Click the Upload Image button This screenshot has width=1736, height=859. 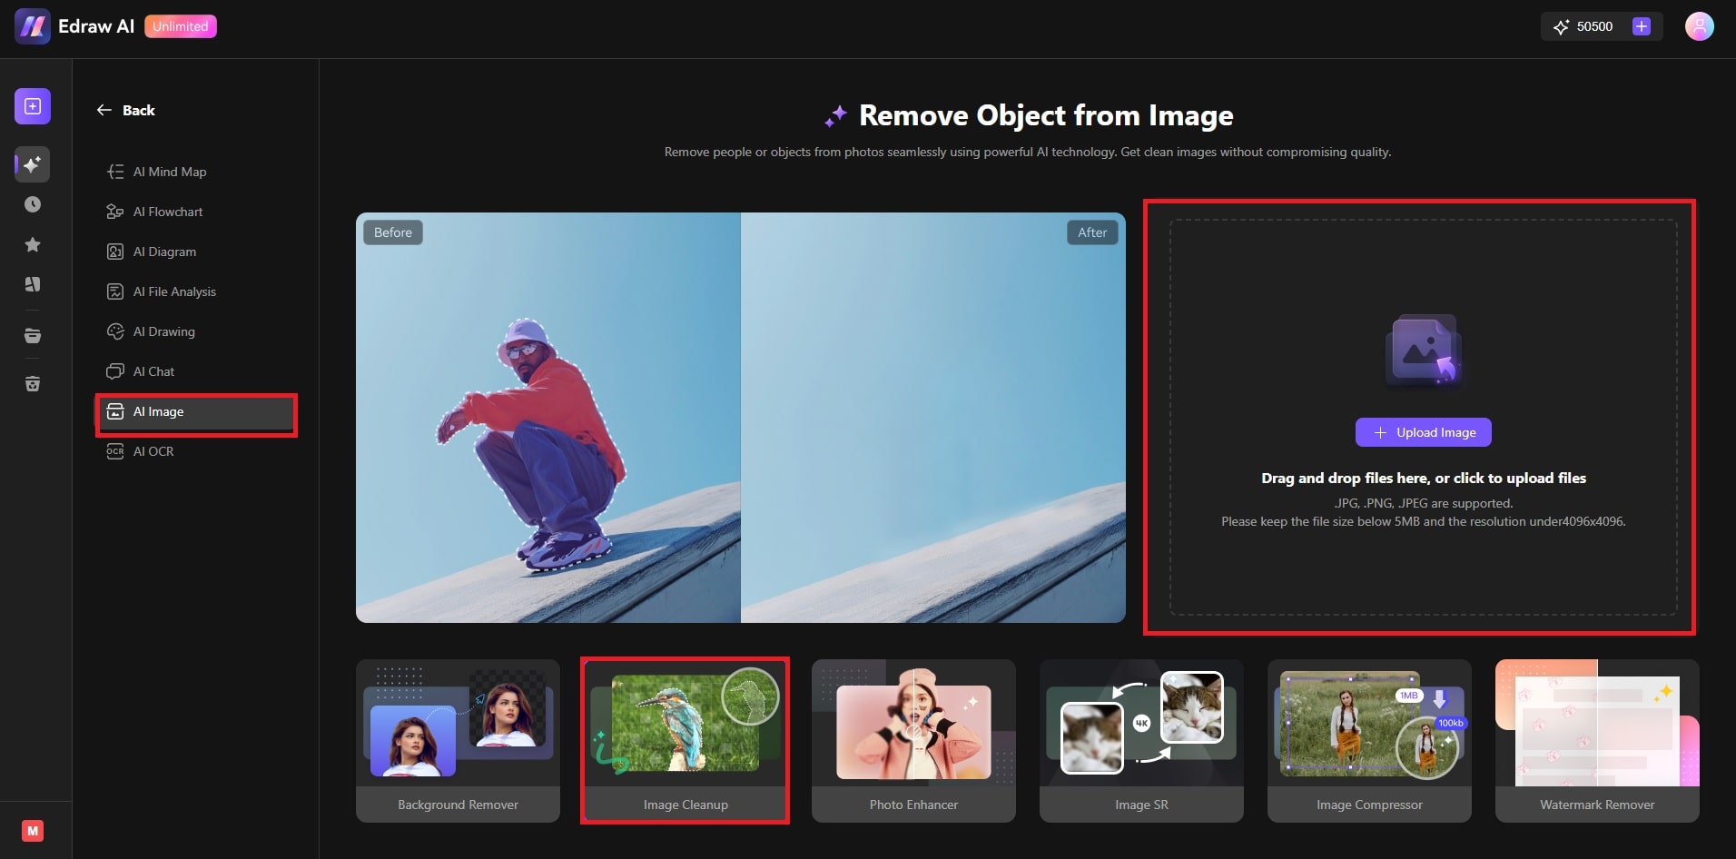pyautogui.click(x=1423, y=432)
